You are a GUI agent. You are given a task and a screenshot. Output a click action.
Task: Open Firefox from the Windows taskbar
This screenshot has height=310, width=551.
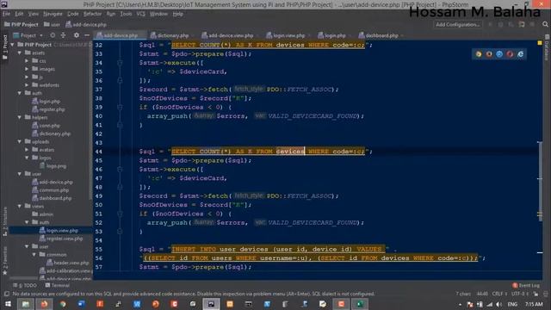44,304
